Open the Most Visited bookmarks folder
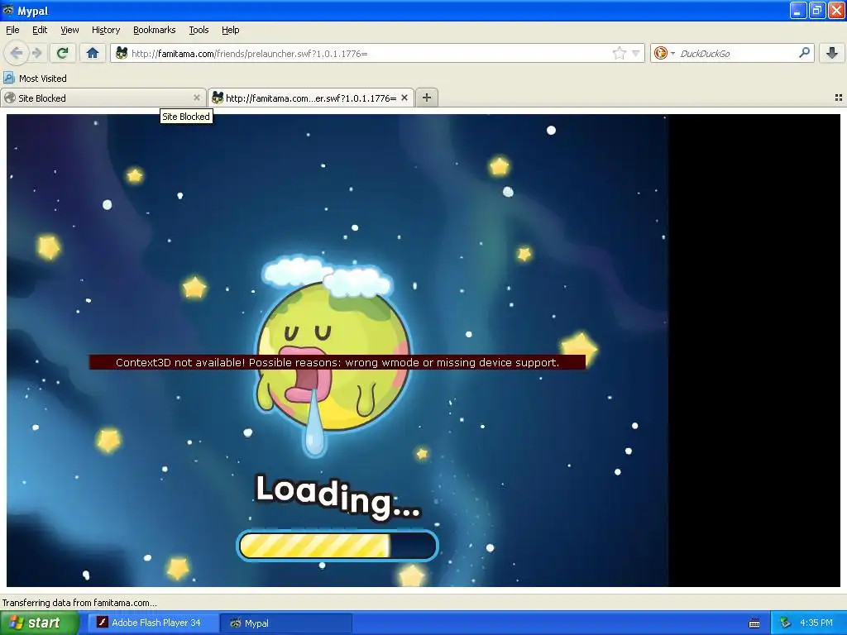This screenshot has height=635, width=847. [x=36, y=79]
